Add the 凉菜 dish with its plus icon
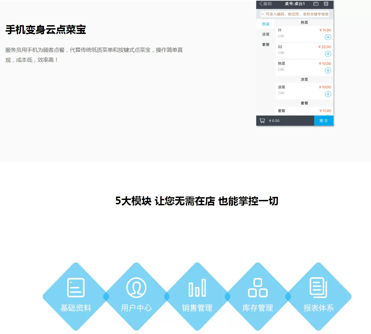The image size is (371, 334). (328, 94)
